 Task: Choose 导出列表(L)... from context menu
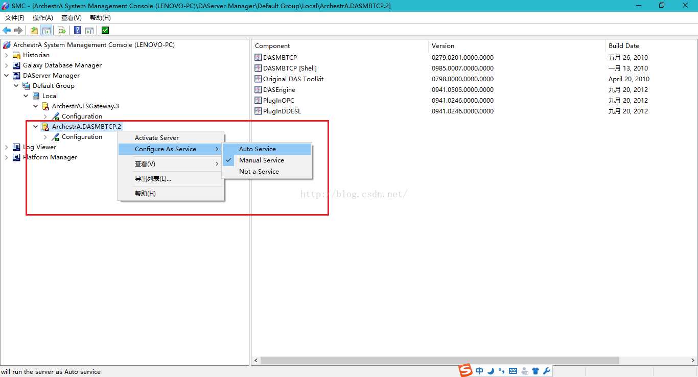171,179
